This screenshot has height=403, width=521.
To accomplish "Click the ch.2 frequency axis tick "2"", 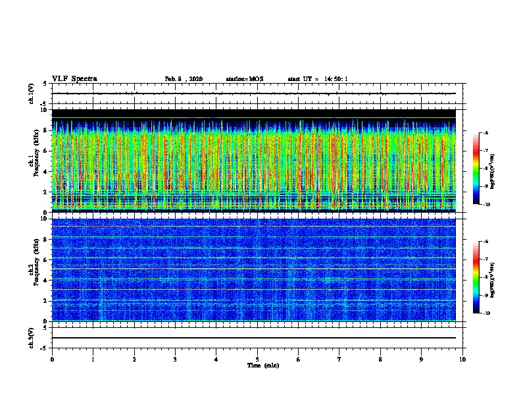I will 45,301.
